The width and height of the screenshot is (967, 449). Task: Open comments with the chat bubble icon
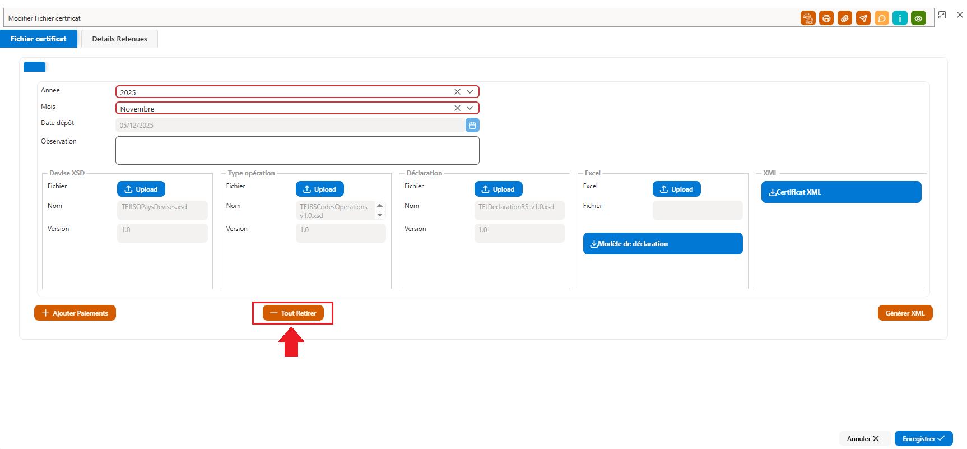point(882,18)
